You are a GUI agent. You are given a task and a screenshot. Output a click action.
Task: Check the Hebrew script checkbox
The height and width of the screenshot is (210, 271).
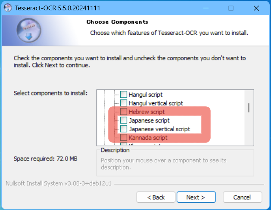(124, 112)
